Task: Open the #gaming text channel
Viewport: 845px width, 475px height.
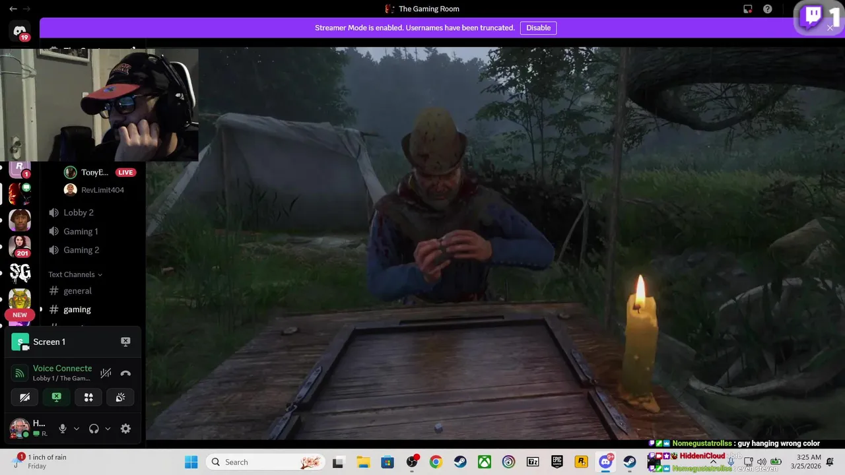Action: [77, 309]
